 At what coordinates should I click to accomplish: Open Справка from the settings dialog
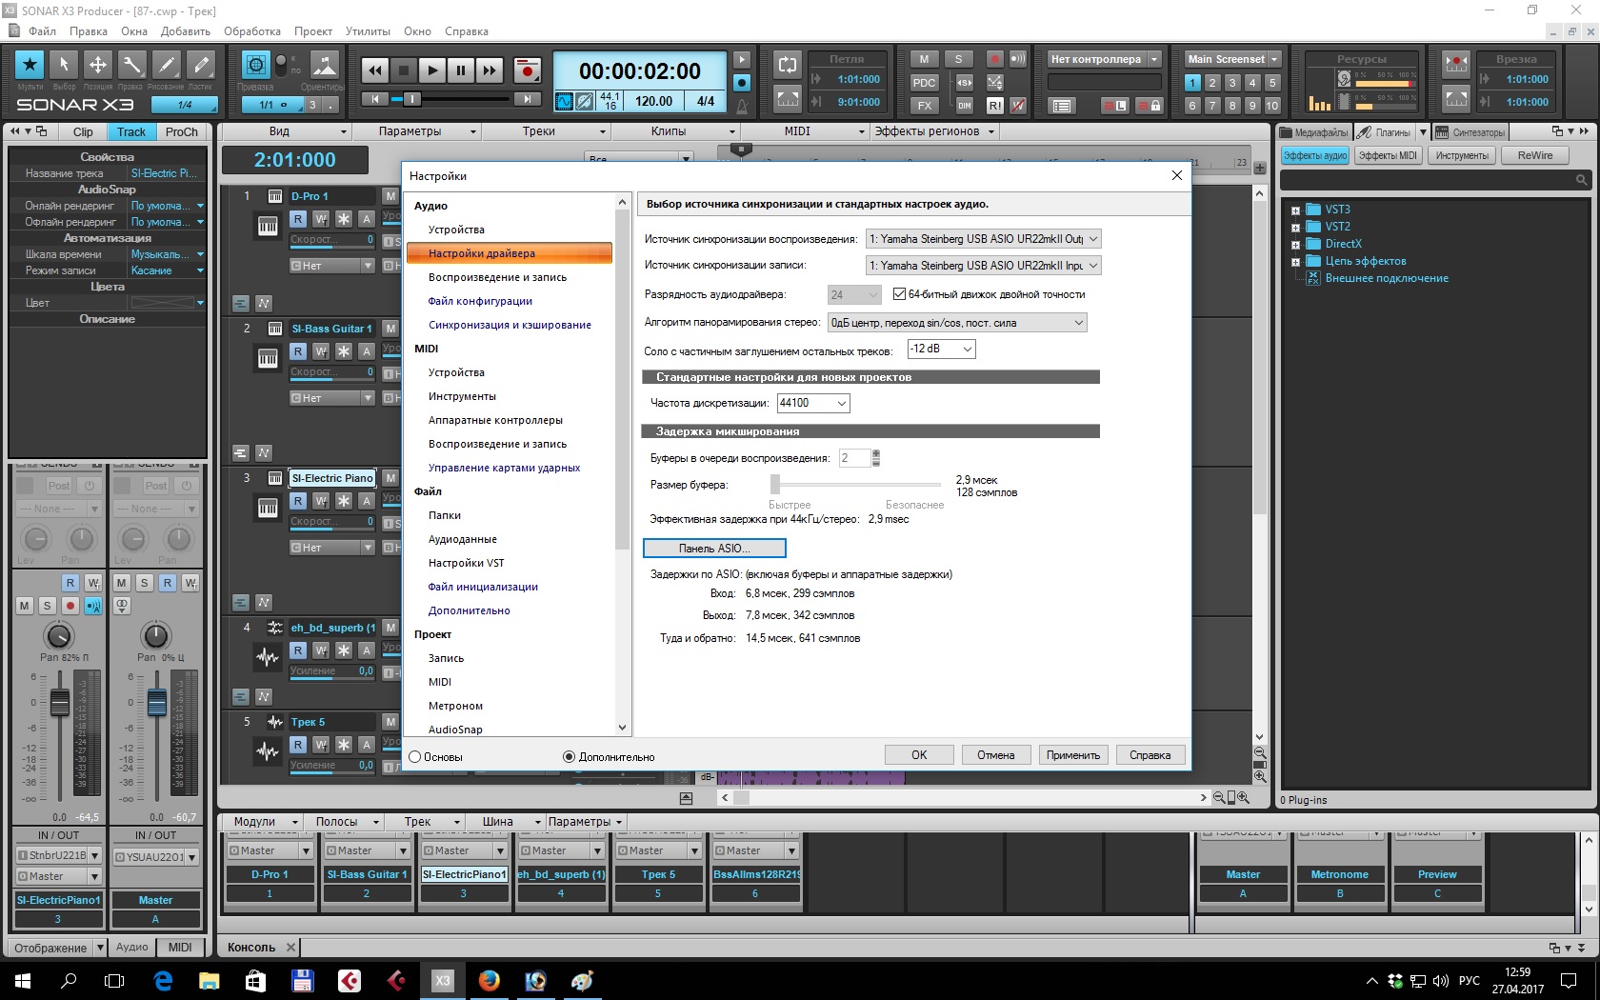pos(1150,755)
